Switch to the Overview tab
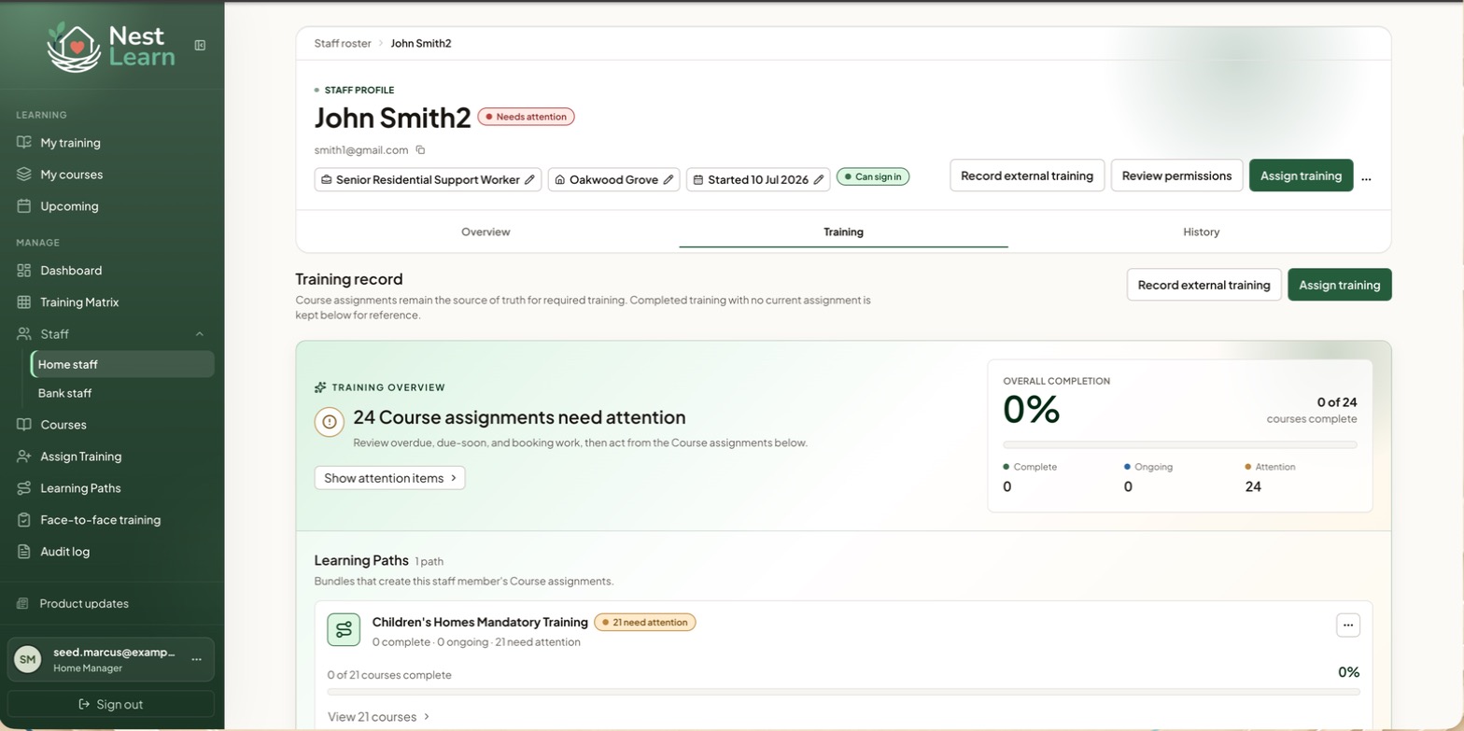The height and width of the screenshot is (731, 1464). pos(486,232)
